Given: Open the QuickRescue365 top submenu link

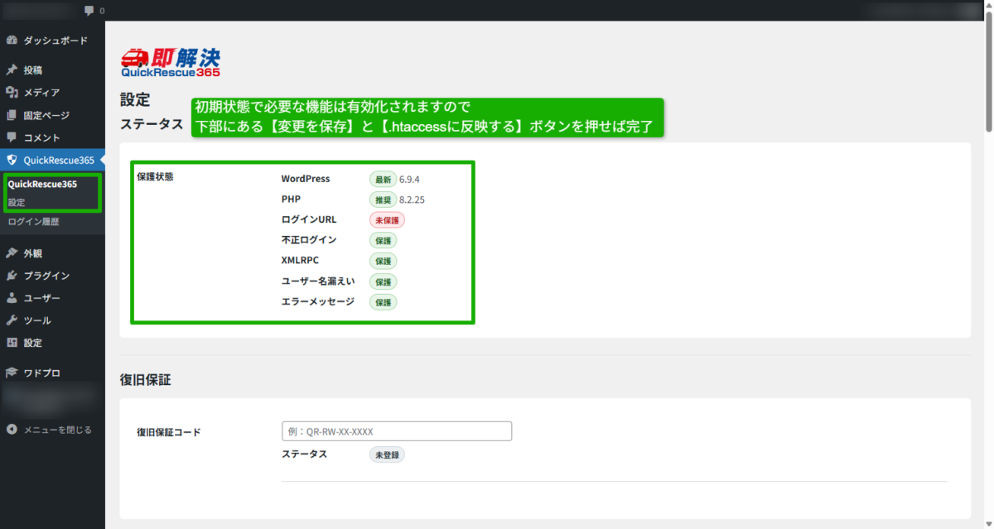Looking at the screenshot, I should pos(42,184).
